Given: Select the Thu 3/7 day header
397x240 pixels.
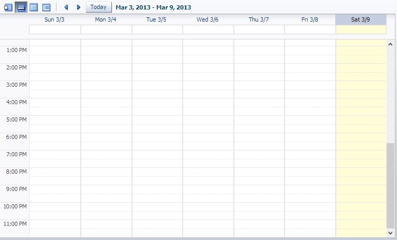Looking at the screenshot, I should [x=259, y=19].
